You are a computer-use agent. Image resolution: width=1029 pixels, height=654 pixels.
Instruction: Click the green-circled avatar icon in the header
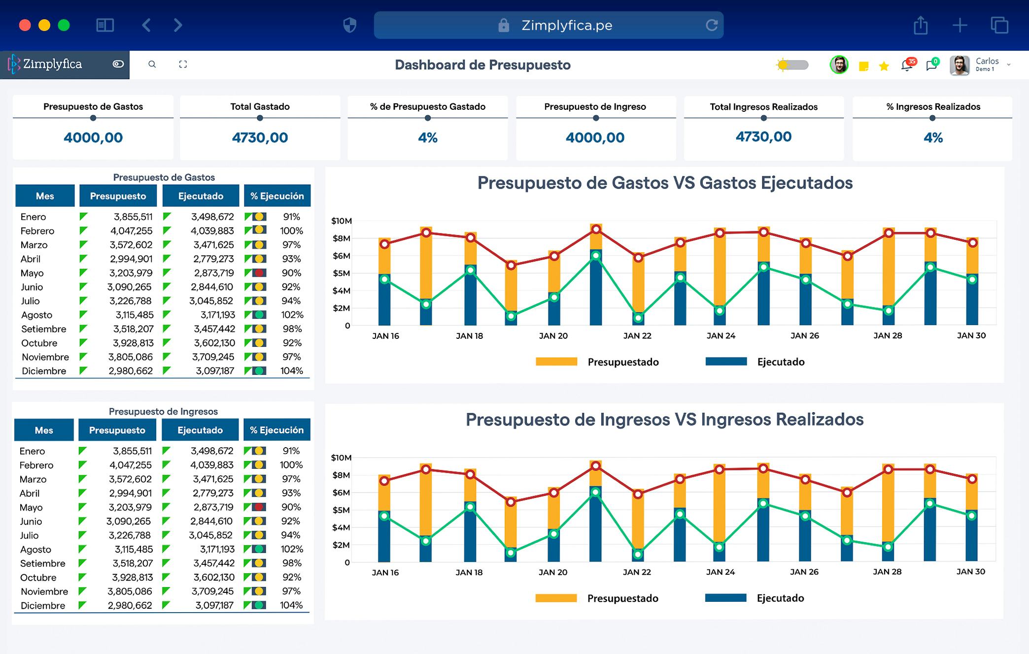841,65
